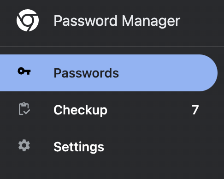Click the Checkup label text
Screen dimensions: 224x179
tap(80, 110)
